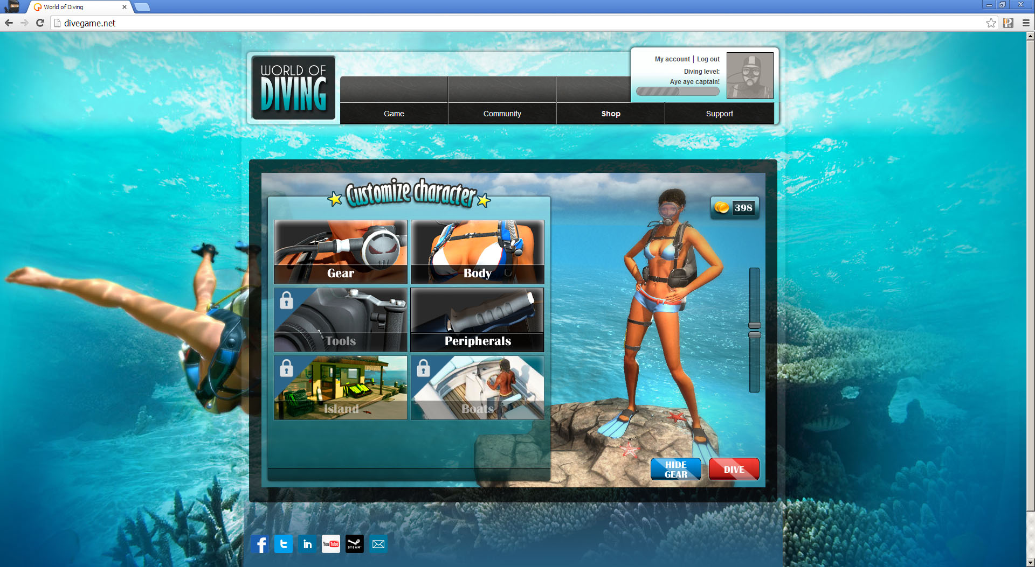Open the Facebook social icon
This screenshot has width=1035, height=567.
[x=260, y=544]
